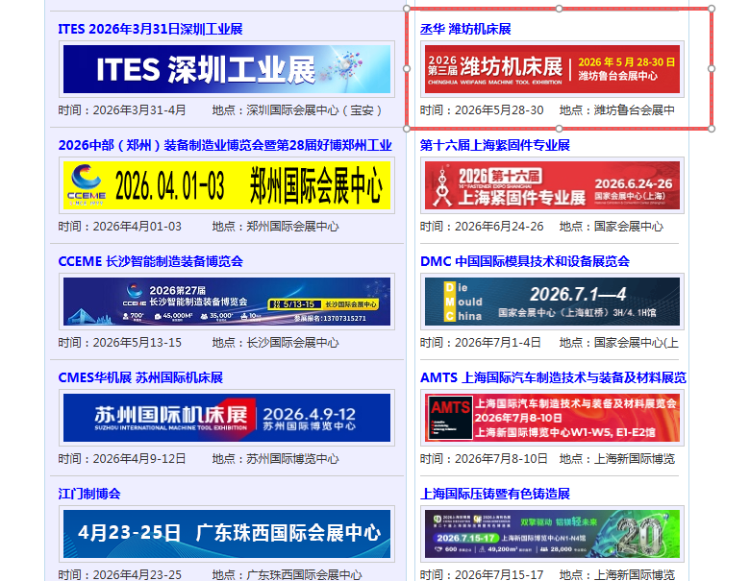Open the CMES华机展 苏州国际机床展 link

tap(140, 377)
